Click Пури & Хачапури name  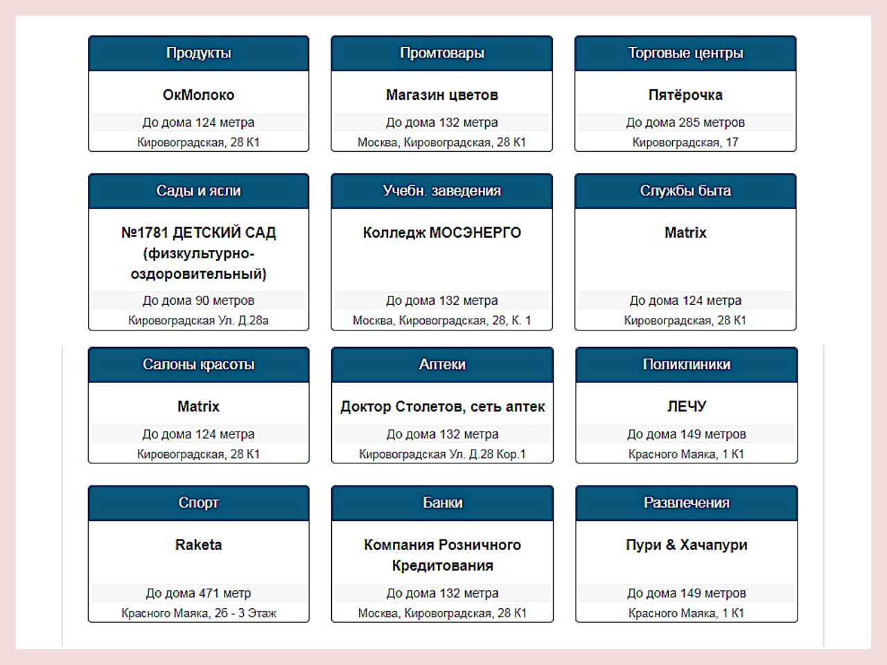(x=686, y=545)
